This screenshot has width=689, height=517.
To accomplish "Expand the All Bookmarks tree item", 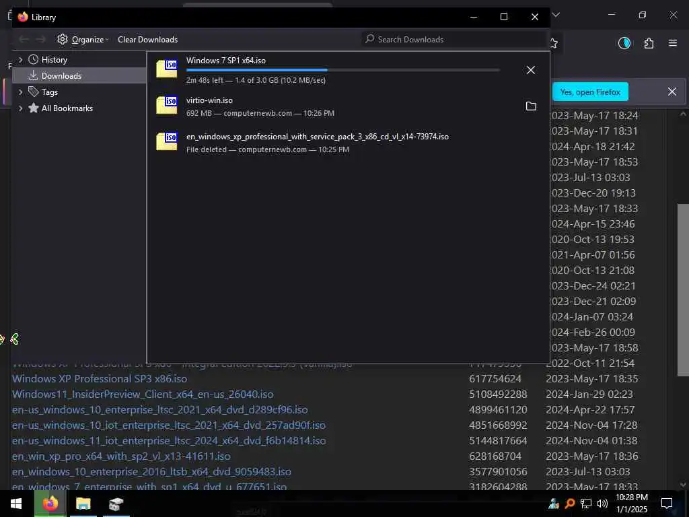I will pos(20,108).
